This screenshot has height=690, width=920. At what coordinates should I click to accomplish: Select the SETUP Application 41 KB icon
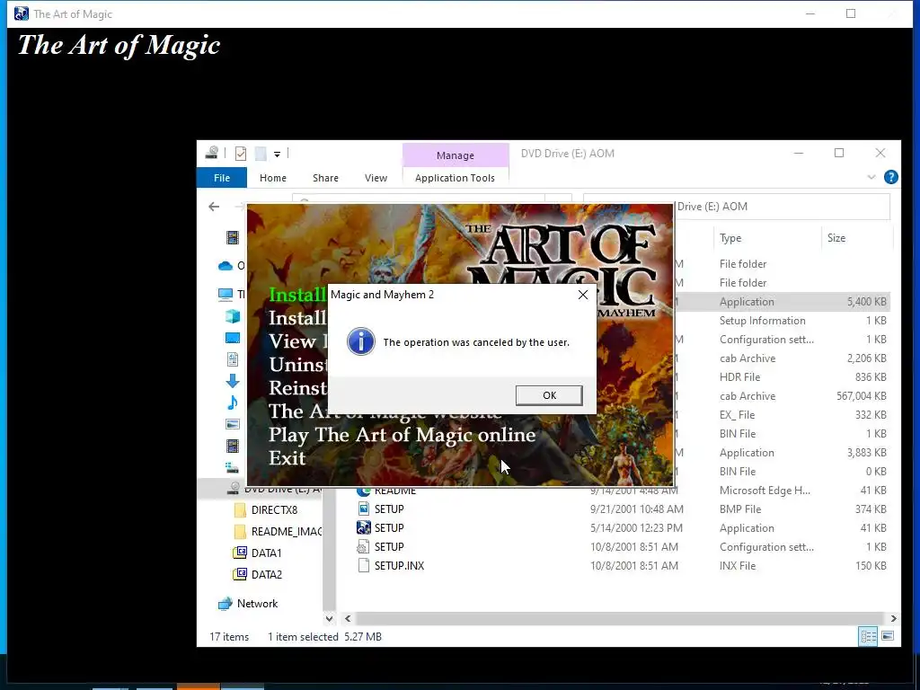click(364, 527)
